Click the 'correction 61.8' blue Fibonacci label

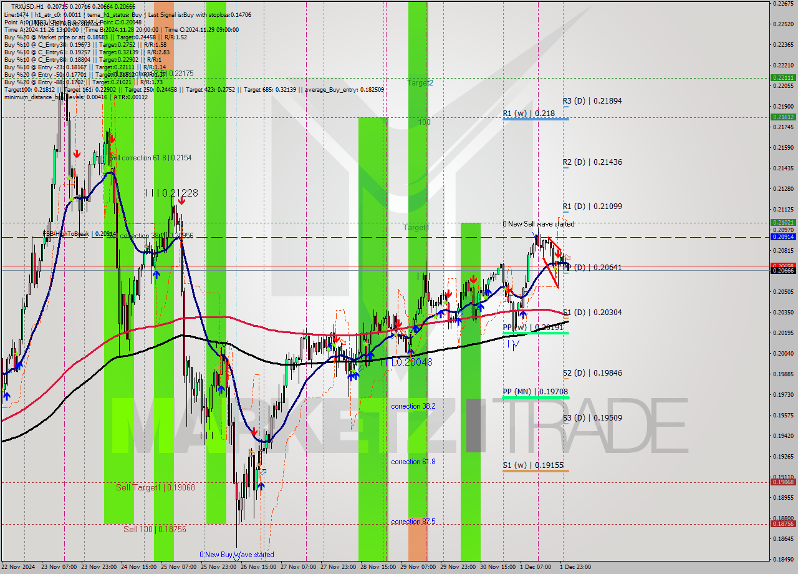(413, 461)
